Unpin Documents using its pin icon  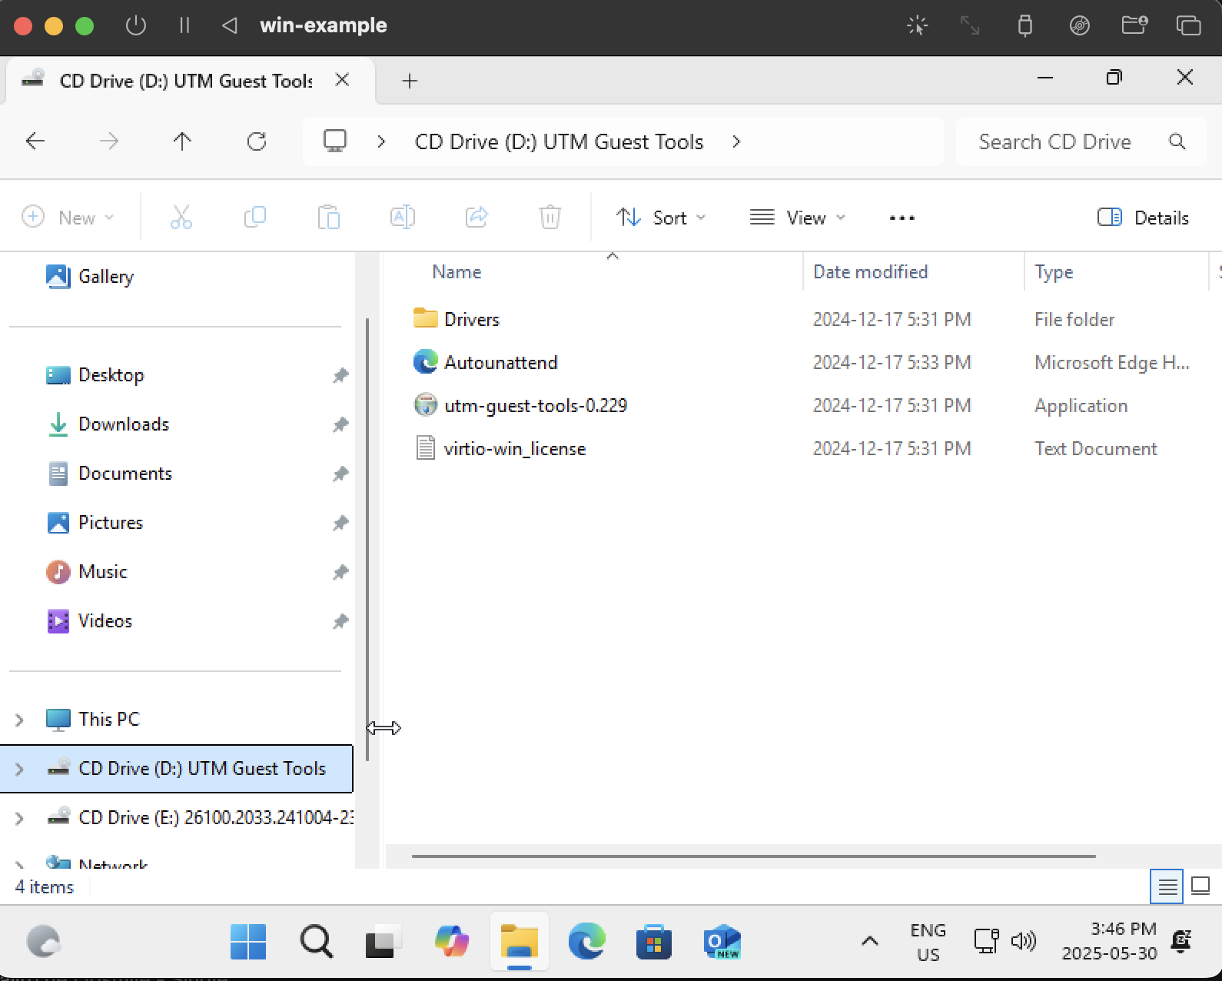(340, 474)
